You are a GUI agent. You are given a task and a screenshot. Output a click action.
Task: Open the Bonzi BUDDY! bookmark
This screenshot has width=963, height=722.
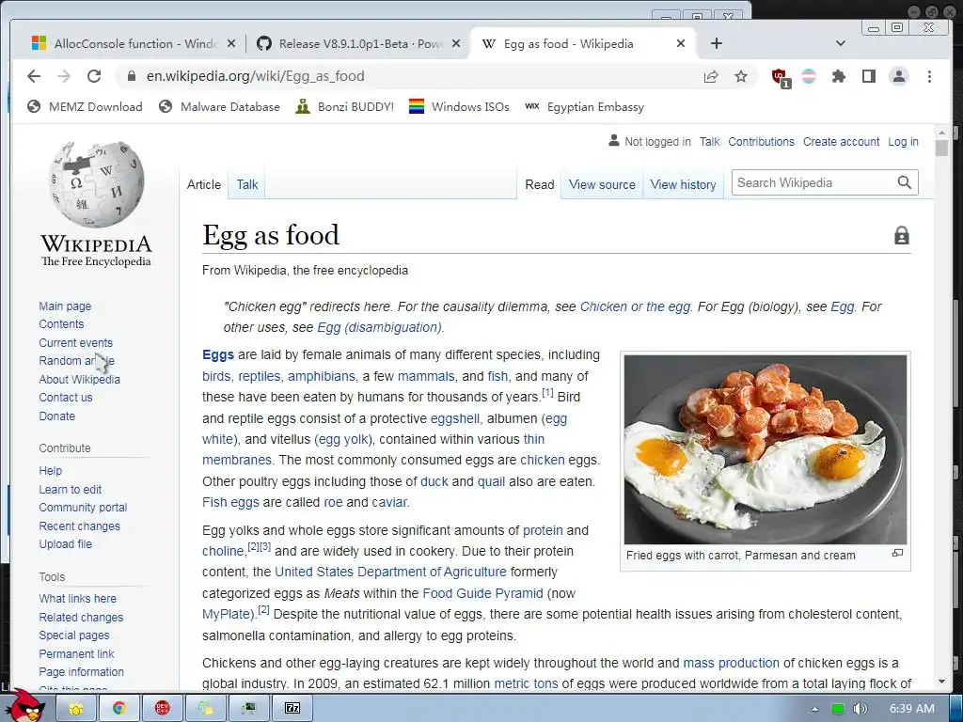pos(344,107)
